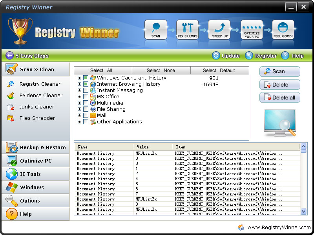The height and width of the screenshot is (235, 314).
Task: Click the Mail envelope icon
Action: coord(93,116)
